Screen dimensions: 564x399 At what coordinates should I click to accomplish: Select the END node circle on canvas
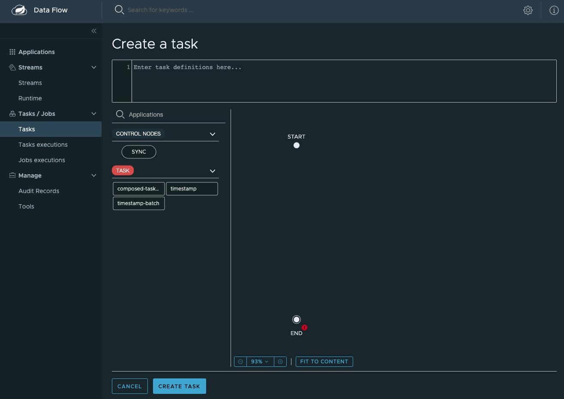point(297,320)
